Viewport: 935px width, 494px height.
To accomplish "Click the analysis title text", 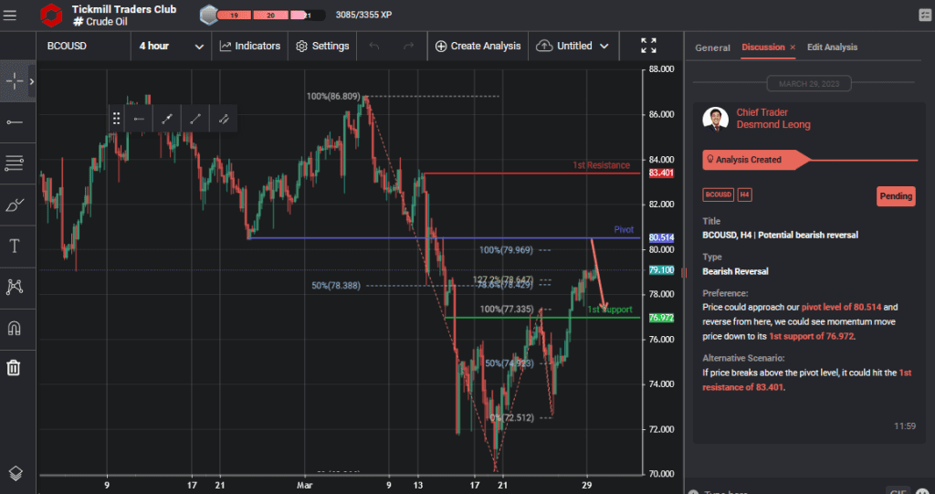I will click(780, 235).
